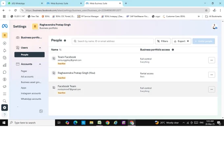This screenshot has width=224, height=163.
Task: Open Monetization dollar icon in sidebar
Action: click(x=5, y=79)
